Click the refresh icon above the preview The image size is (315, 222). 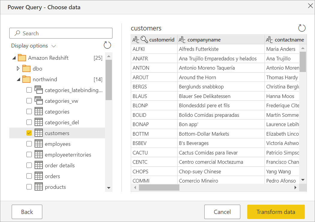(302, 28)
